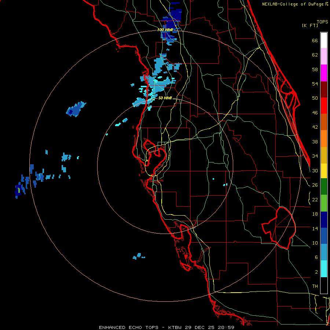
Task: Click the orange 42 kft legend swatch
Action: 324,139
